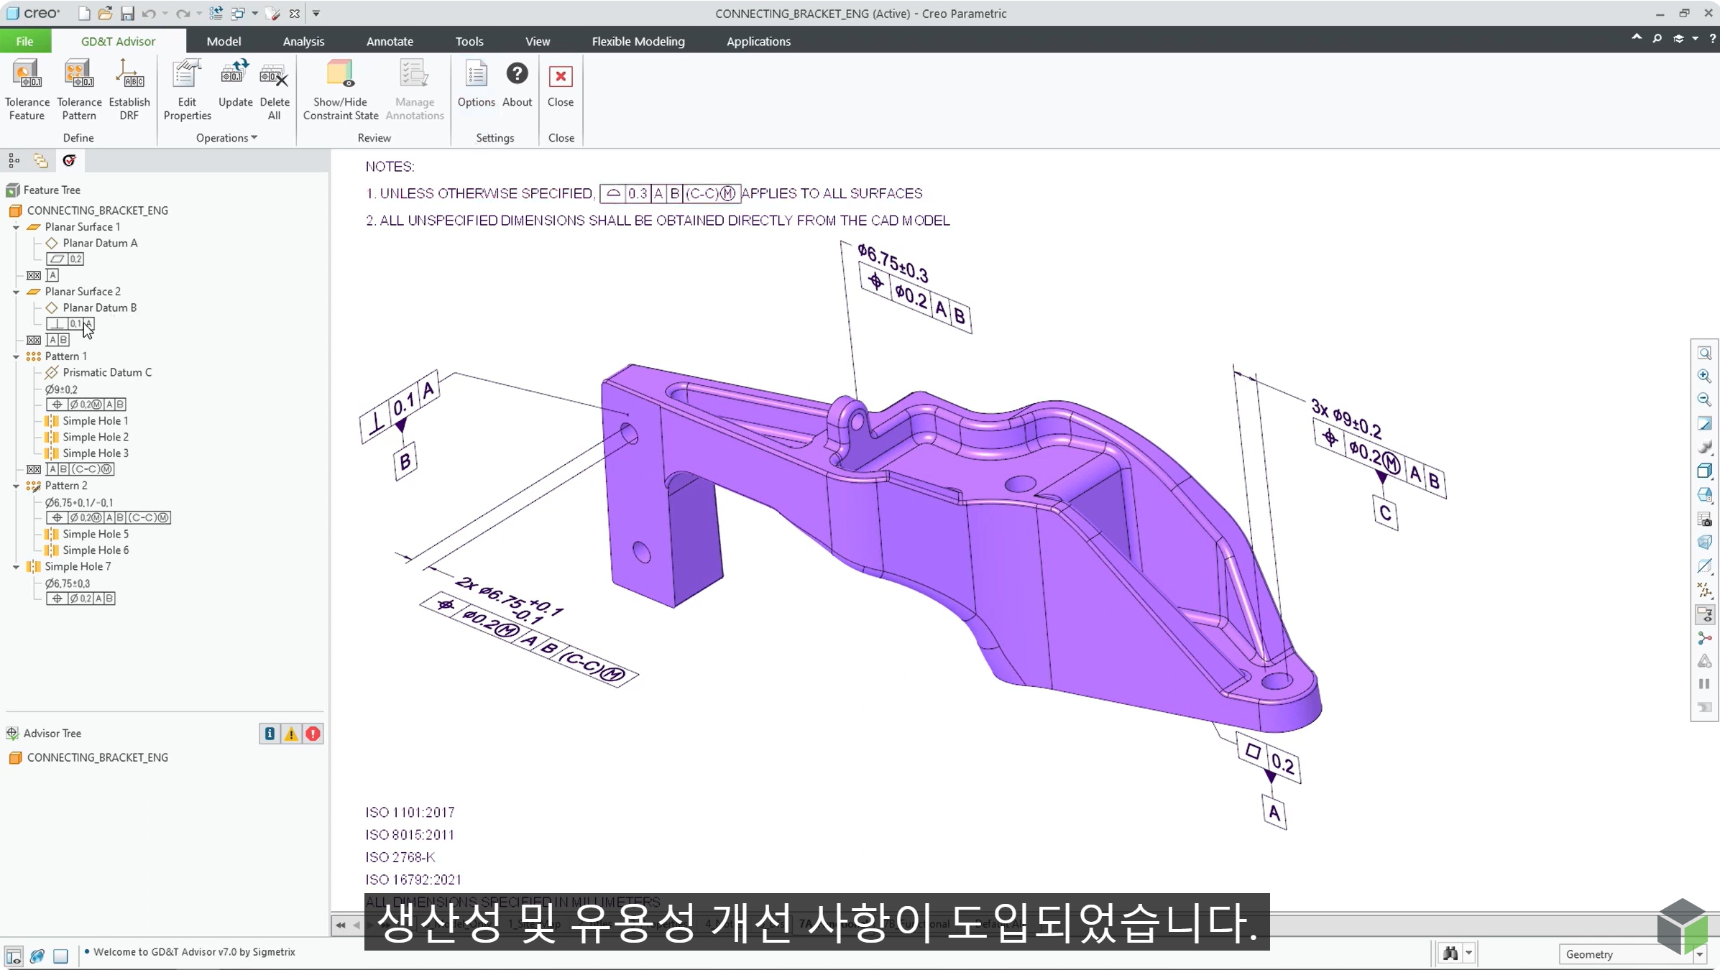Viewport: 1720px width, 970px height.
Task: Select the Establish DRF tool
Action: click(x=129, y=90)
